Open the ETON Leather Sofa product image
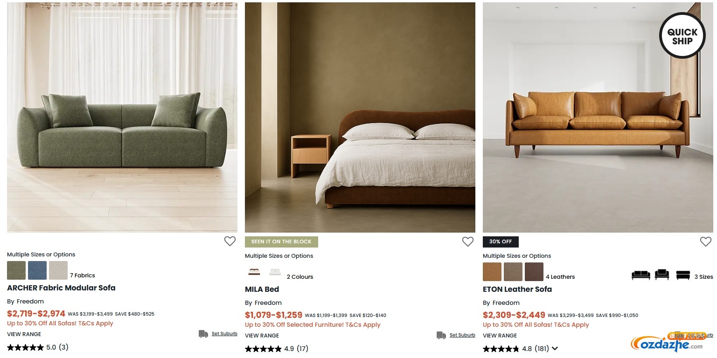 [x=598, y=117]
